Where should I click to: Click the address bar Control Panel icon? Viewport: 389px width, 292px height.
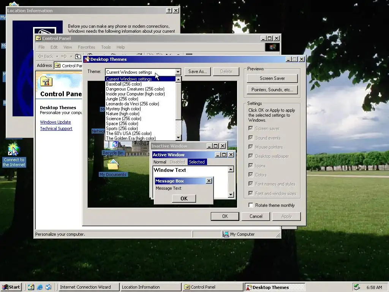click(x=58, y=65)
